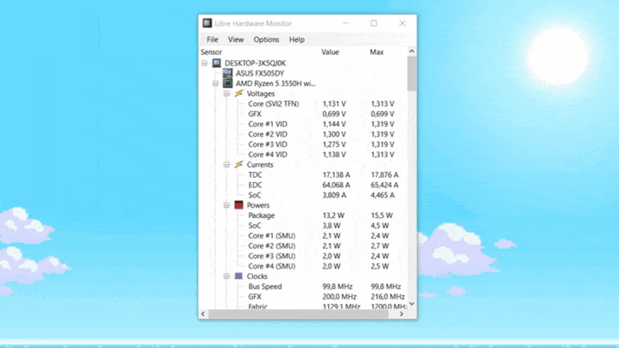This screenshot has width=619, height=348.
Task: Maximize the Libre Hardware Monitor window
Action: [x=373, y=23]
